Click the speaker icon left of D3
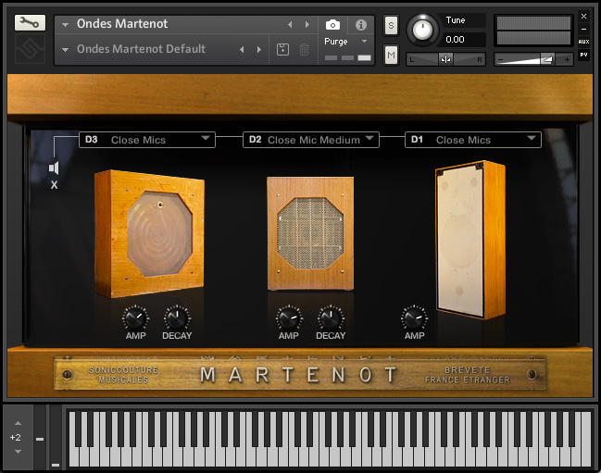Image resolution: width=601 pixels, height=473 pixels. 54,168
